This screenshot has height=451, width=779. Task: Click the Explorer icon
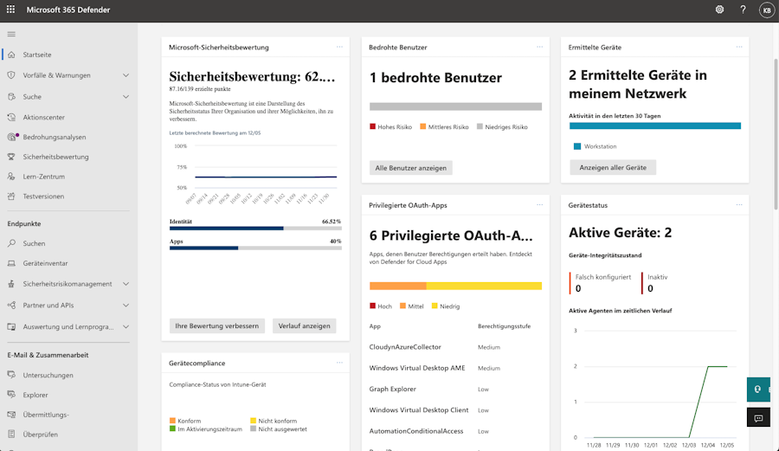(x=11, y=395)
